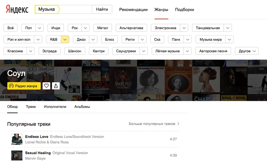Click the Endless Love album thumbnail
The width and height of the screenshot is (267, 164).
point(17,139)
